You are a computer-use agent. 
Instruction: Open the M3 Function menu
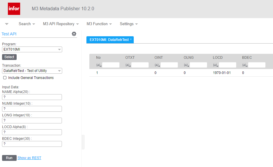pos(99,24)
